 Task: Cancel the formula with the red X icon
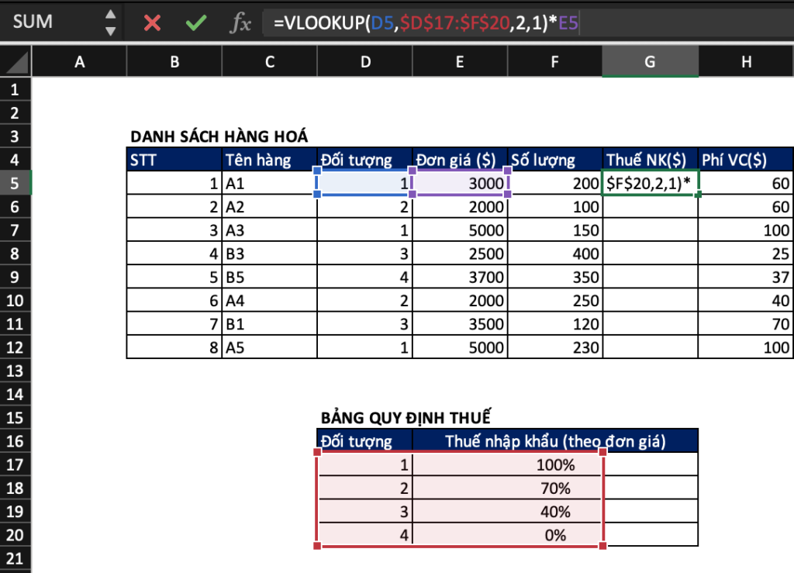pyautogui.click(x=152, y=23)
